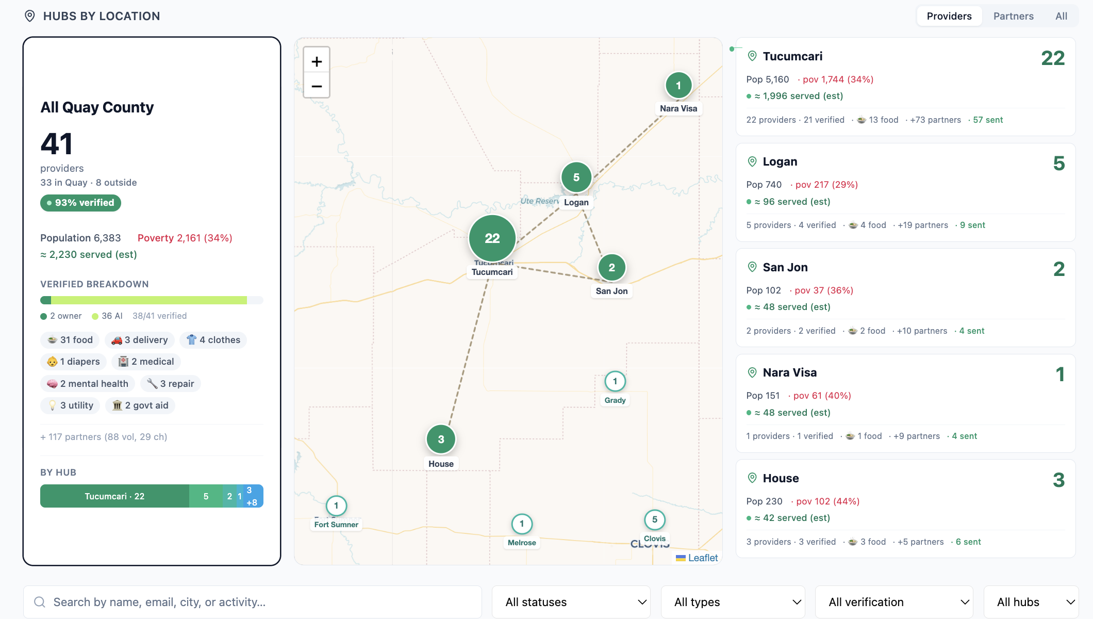
Task: Open the Leaflet attribution link
Action: pyautogui.click(x=703, y=558)
